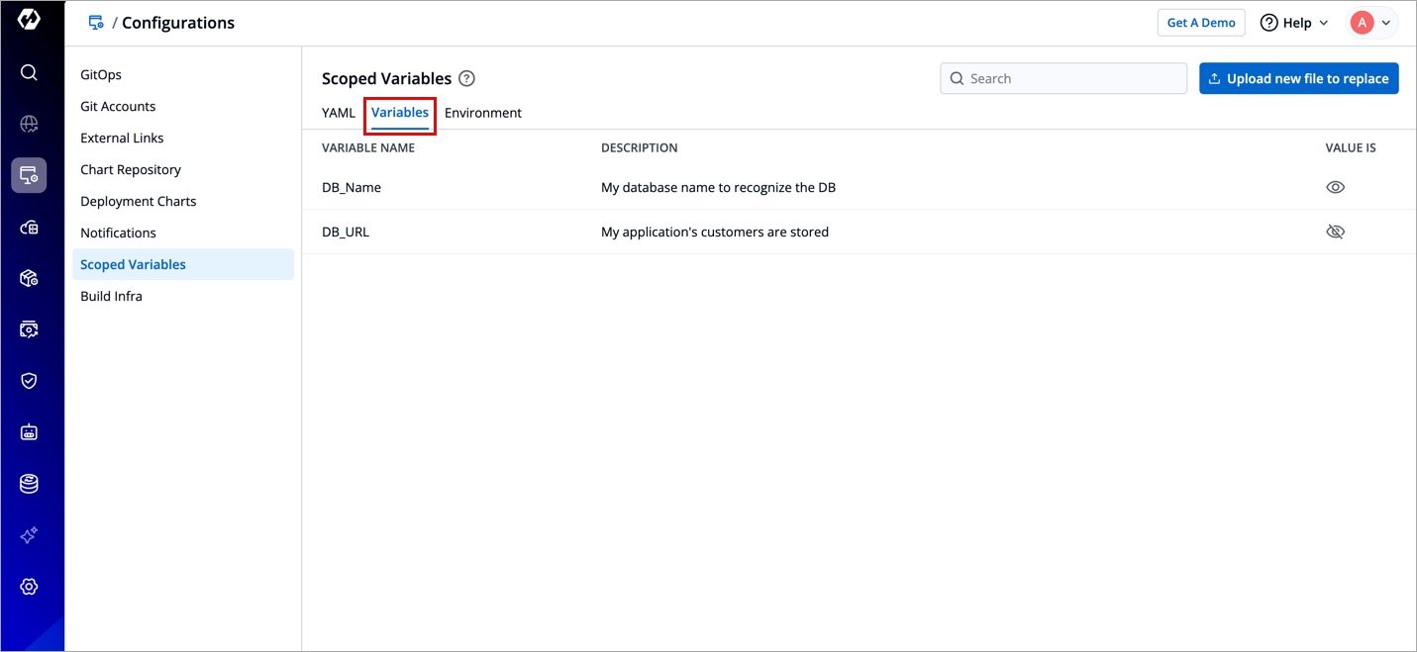
Task: Click Upload new file to replace
Action: click(1298, 79)
